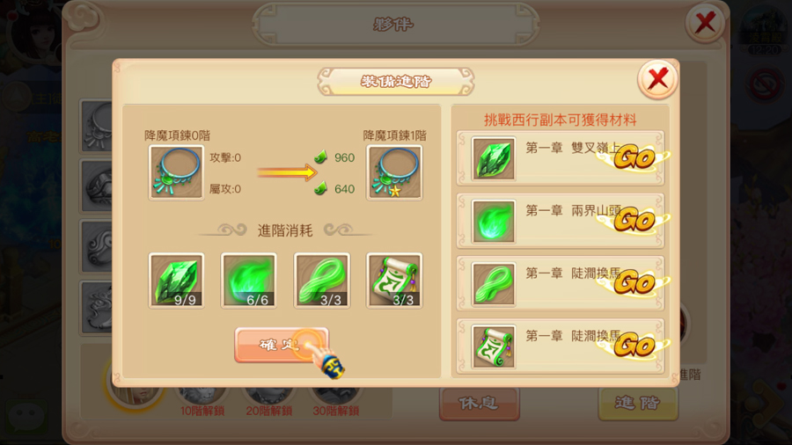Tap green ribbon icon in materials list
The image size is (792, 445).
point(494,284)
